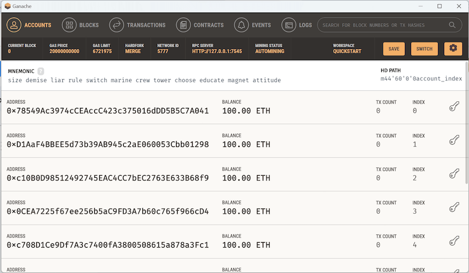The image size is (469, 273).
Task: Minimize the Ganache window
Action: [420, 6]
